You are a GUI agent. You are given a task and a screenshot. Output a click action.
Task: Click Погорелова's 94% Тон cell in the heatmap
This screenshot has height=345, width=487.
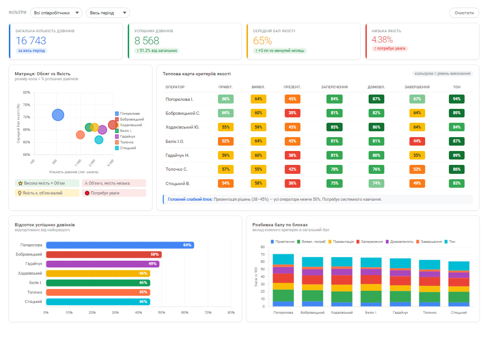click(456, 99)
